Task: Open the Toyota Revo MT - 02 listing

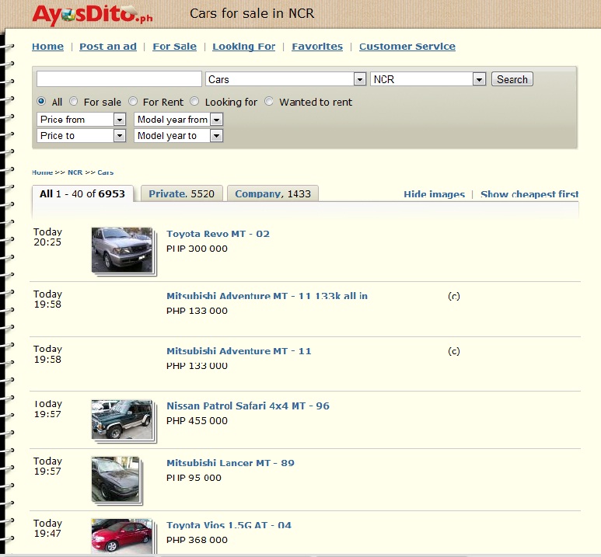Action: point(218,234)
